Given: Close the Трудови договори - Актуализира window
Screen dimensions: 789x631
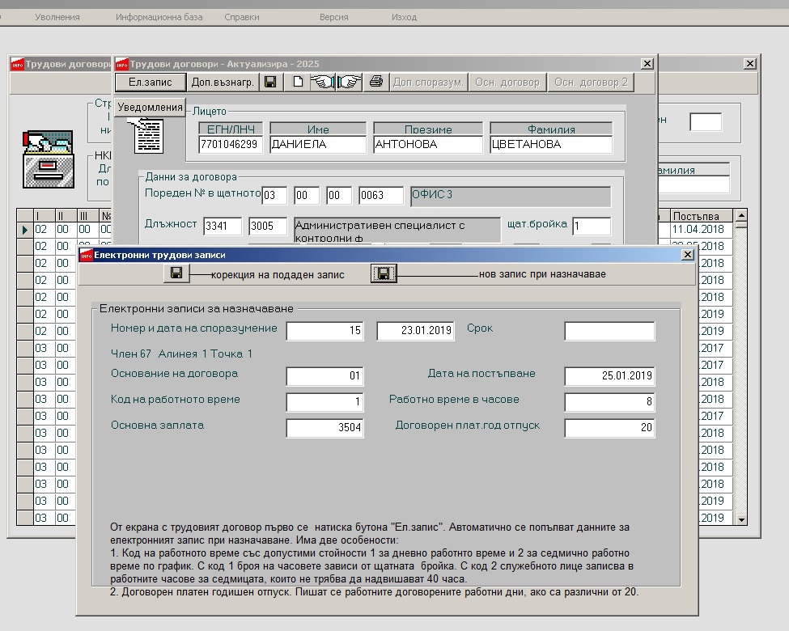Looking at the screenshot, I should (647, 64).
